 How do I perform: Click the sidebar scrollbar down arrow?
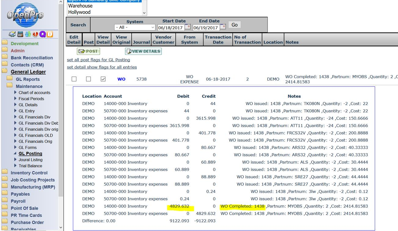pos(61,227)
